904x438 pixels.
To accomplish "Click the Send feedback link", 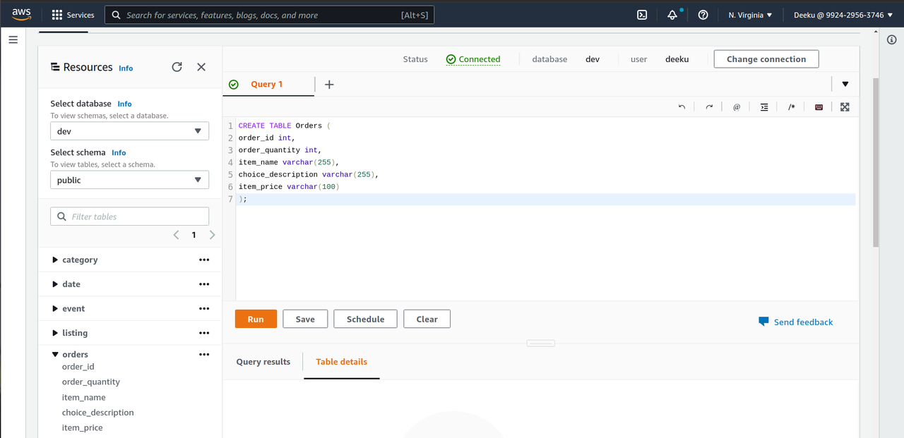I will 796,322.
